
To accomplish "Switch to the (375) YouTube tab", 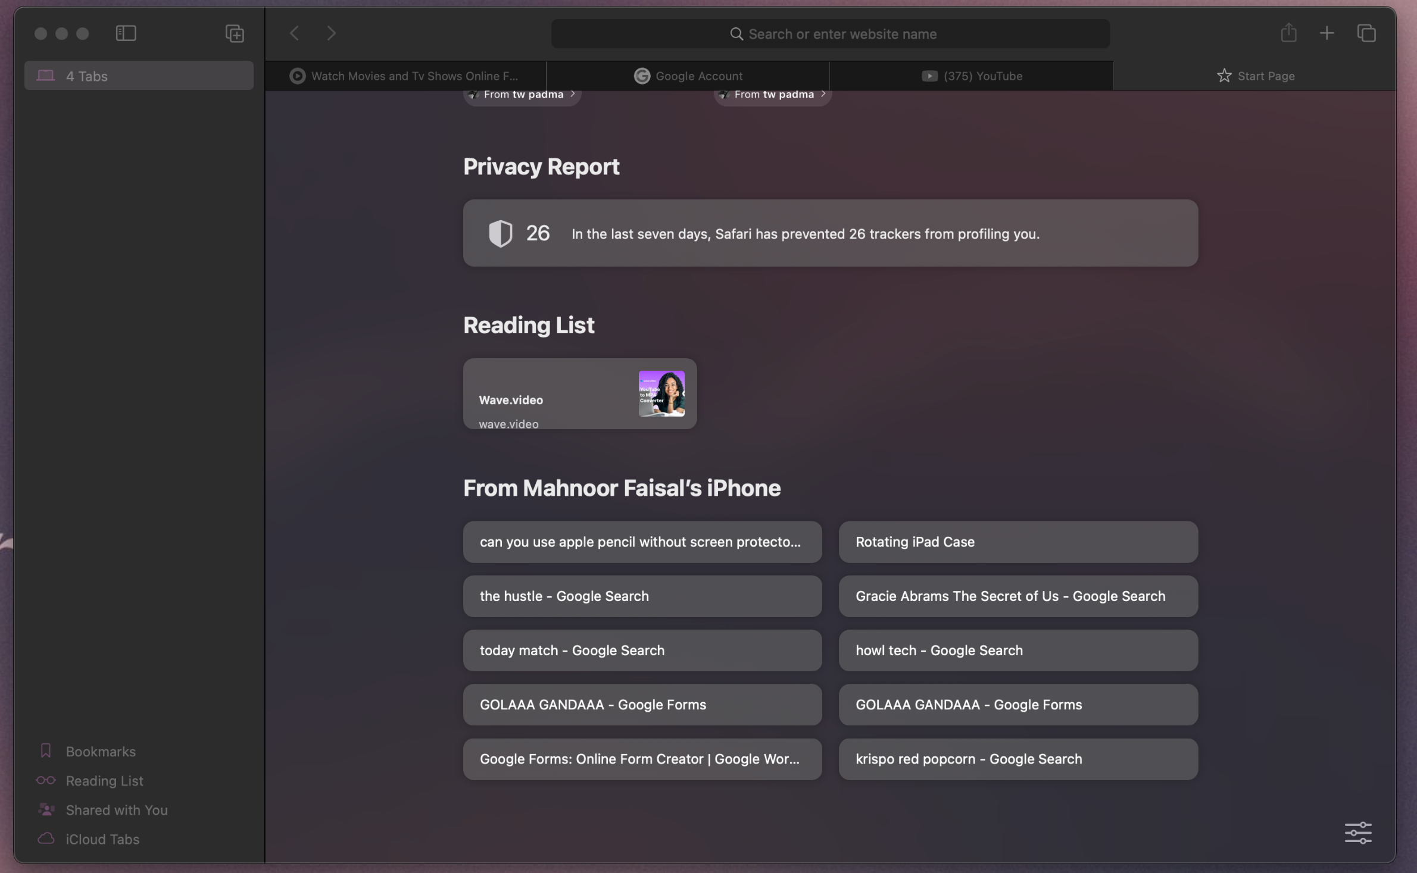I will coord(972,76).
